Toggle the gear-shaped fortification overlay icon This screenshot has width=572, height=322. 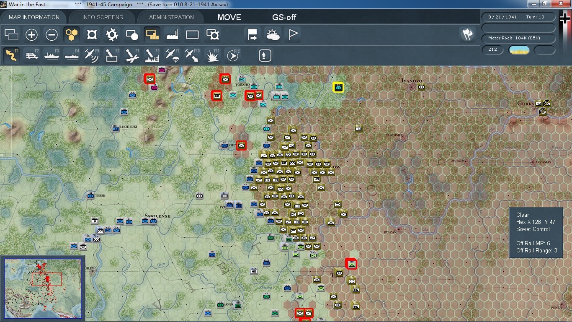click(x=112, y=35)
